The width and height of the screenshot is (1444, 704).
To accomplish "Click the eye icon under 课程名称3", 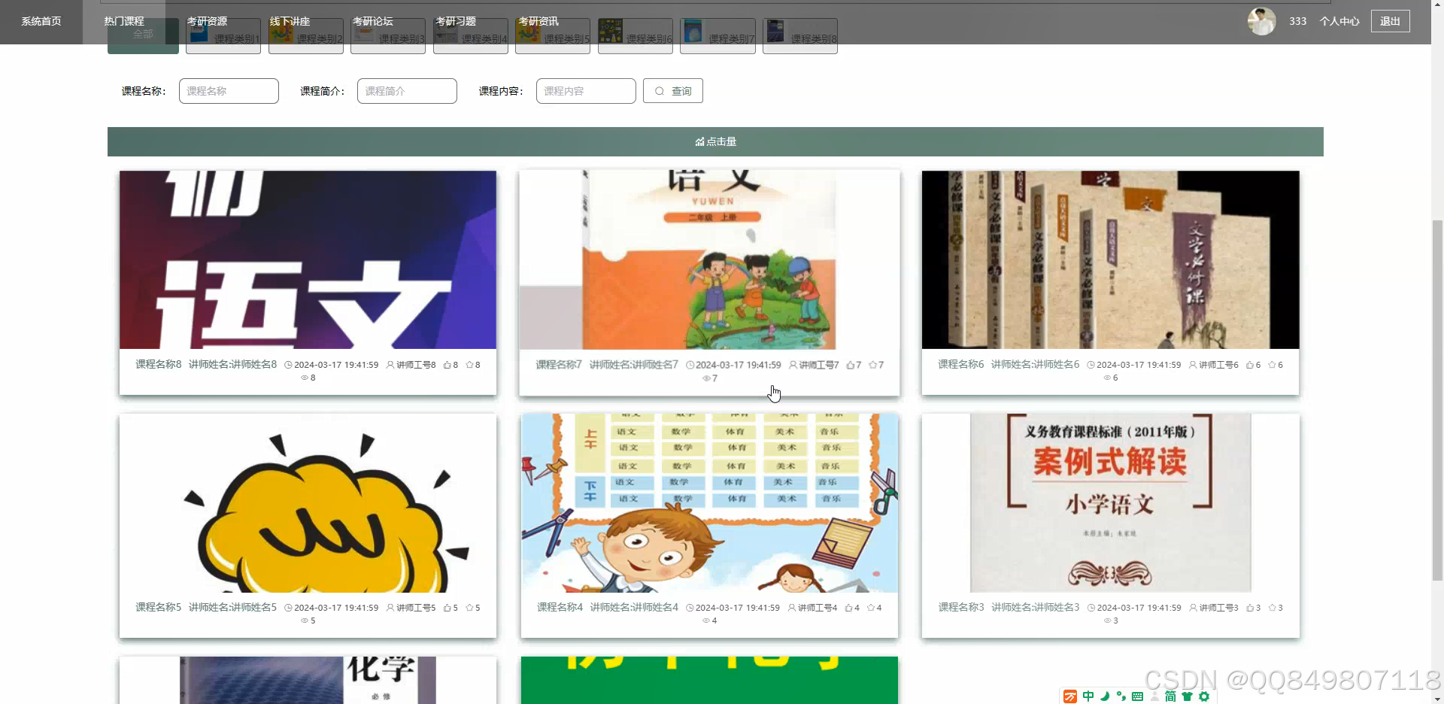I will click(1107, 621).
